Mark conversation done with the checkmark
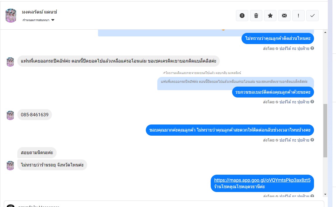 click(313, 16)
